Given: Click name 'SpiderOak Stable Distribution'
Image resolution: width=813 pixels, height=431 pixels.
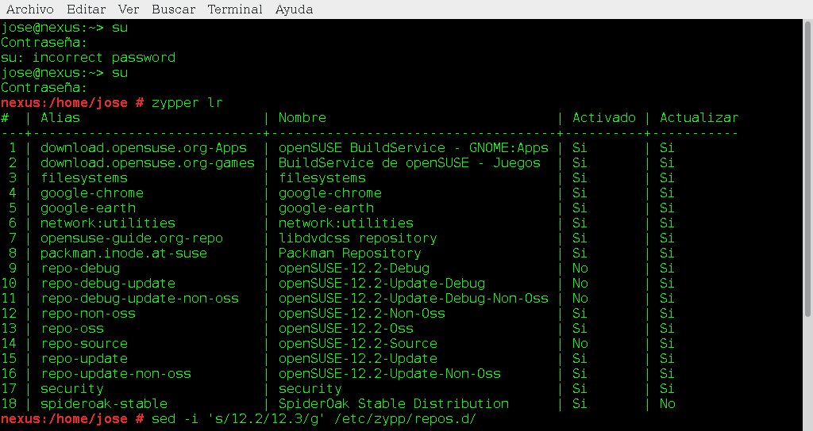Looking at the screenshot, I should [394, 403].
